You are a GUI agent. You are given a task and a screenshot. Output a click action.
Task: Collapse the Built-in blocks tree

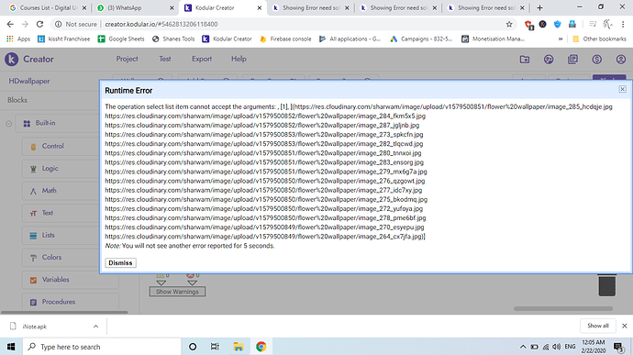pos(8,124)
